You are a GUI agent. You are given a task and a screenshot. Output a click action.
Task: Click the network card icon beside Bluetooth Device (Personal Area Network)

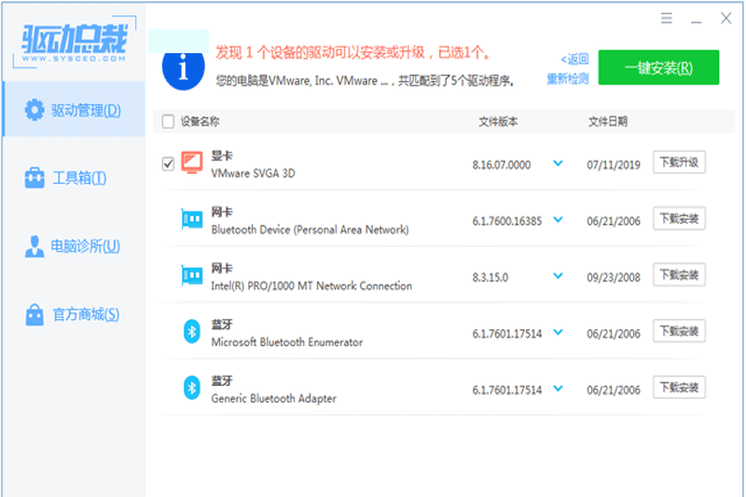tap(191, 219)
